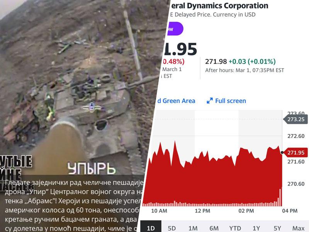309x232 pixels.
Task: Click the 12 PM time axis label
Action: pyautogui.click(x=202, y=211)
